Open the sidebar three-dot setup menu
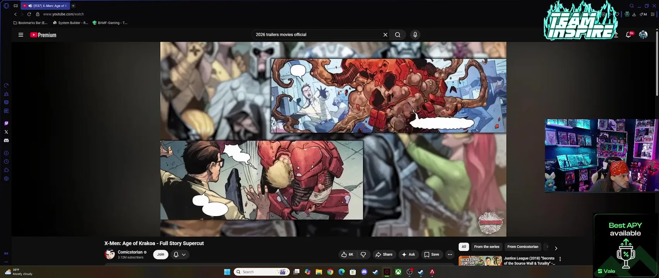This screenshot has height=278, width=659. tap(6, 262)
